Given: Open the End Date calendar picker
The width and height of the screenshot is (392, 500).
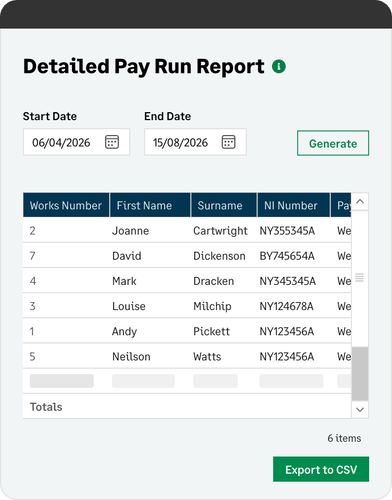Looking at the screenshot, I should [229, 142].
